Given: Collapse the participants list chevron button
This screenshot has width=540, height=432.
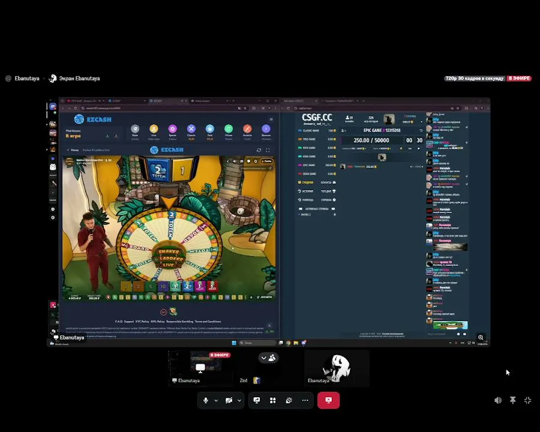Looking at the screenshot, I should 269,358.
